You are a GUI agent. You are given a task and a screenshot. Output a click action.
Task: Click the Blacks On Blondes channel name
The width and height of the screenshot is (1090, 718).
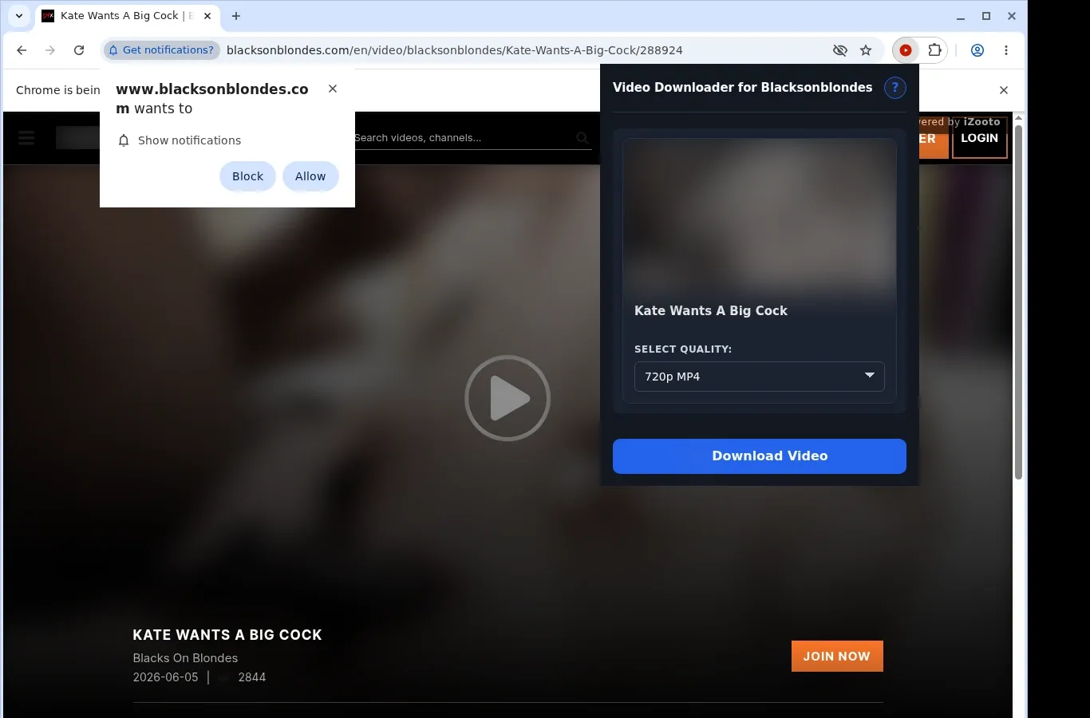coord(185,658)
